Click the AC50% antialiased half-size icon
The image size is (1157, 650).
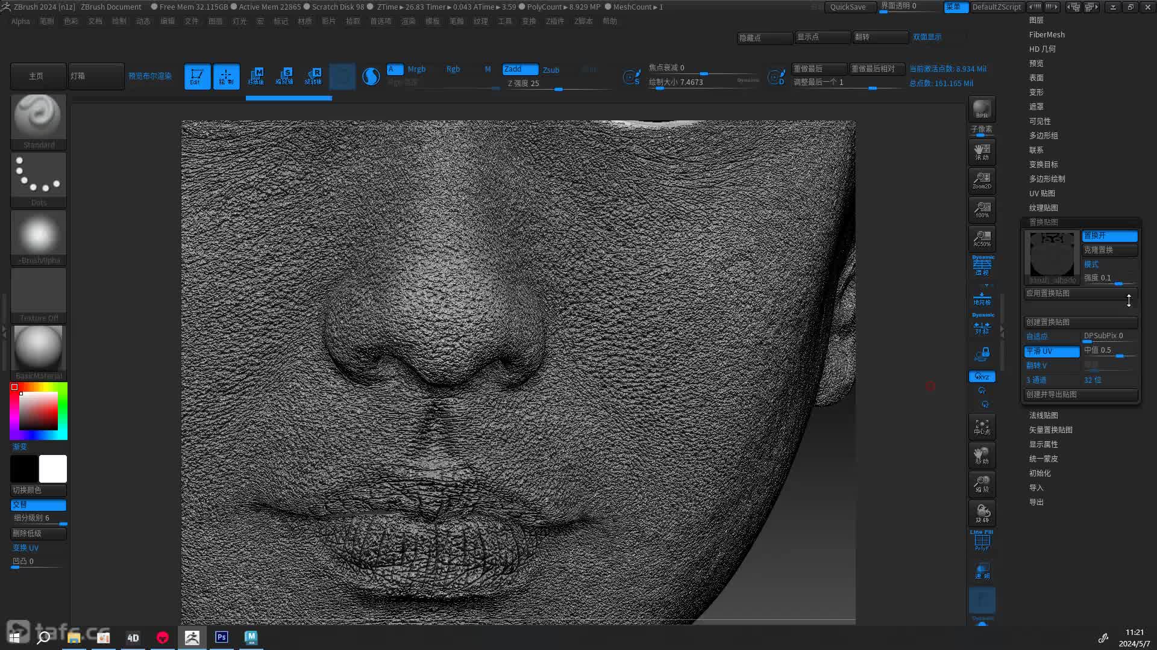pyautogui.click(x=982, y=238)
